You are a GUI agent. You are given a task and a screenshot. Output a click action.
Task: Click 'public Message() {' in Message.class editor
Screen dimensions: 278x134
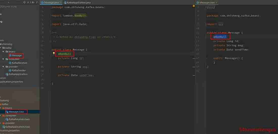[228, 58]
